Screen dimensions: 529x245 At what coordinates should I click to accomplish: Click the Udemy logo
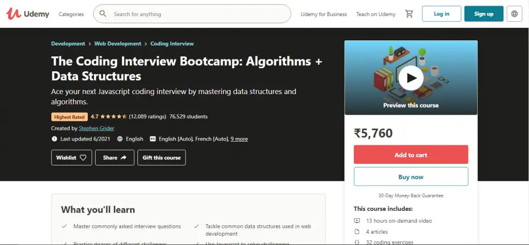click(x=28, y=14)
